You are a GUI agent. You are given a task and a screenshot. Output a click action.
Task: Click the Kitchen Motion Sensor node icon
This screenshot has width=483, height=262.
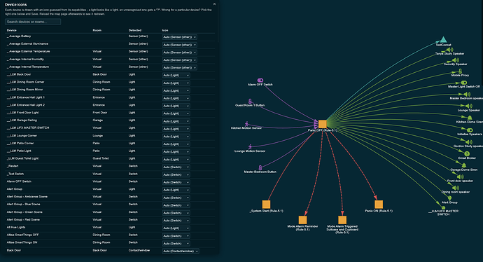[x=246, y=123]
